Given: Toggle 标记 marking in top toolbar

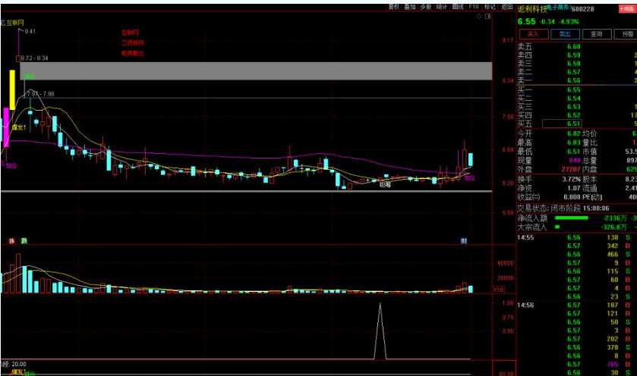Looking at the screenshot, I should [x=490, y=5].
